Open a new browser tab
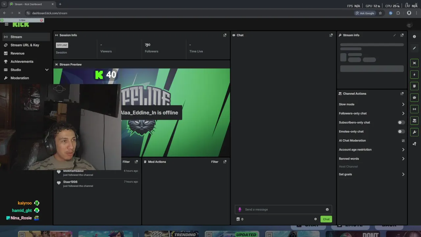Screen dimensions: 421x237 (x=60, y=4)
